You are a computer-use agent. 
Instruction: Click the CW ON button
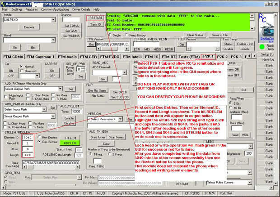tap(11, 71)
